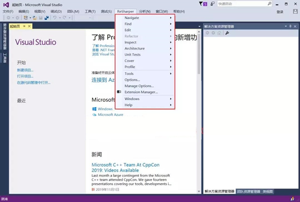300x202 pixels.
Task: Open the Solution Explorer window options dropdown arrow
Action: click(x=286, y=26)
